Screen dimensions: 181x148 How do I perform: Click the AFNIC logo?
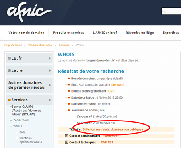click(x=29, y=12)
